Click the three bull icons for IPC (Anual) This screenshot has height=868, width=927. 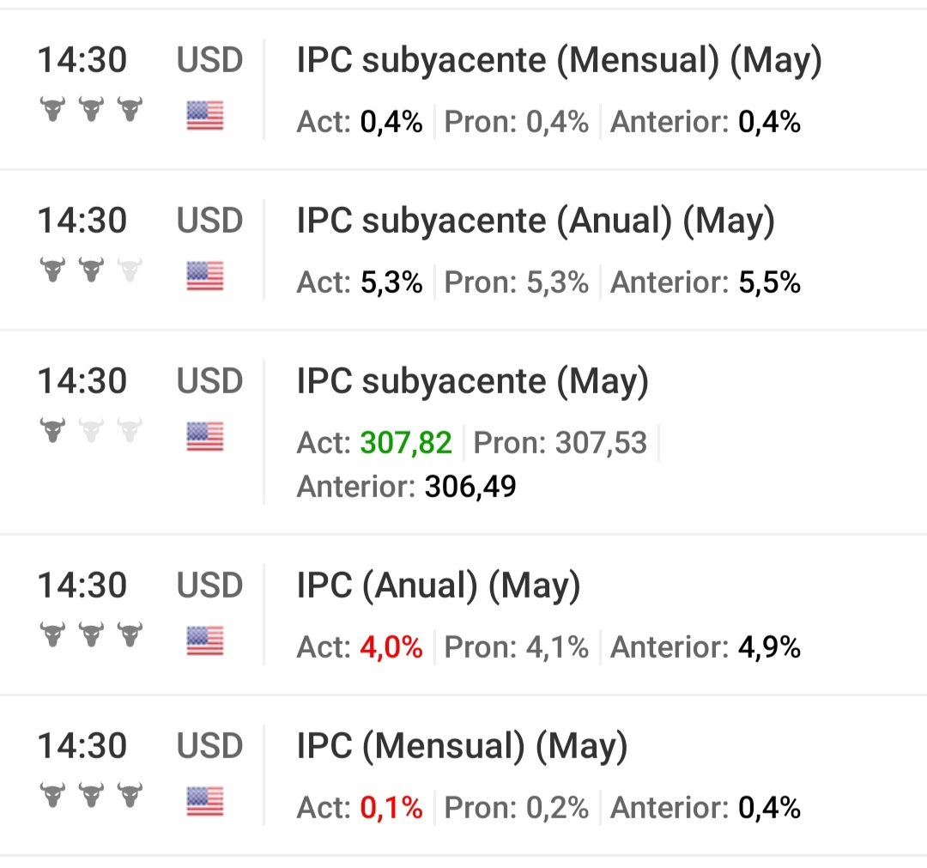pyautogui.click(x=91, y=634)
